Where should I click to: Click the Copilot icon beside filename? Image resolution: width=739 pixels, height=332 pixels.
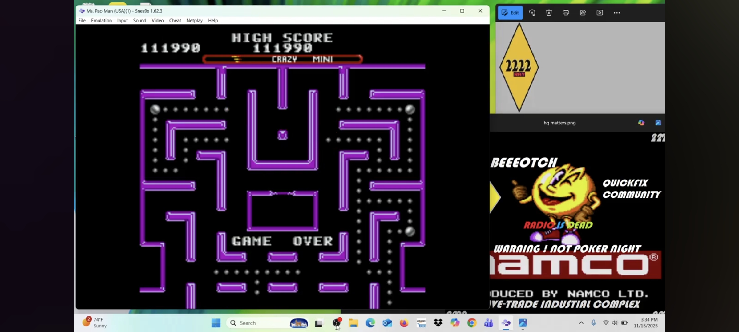click(x=641, y=123)
